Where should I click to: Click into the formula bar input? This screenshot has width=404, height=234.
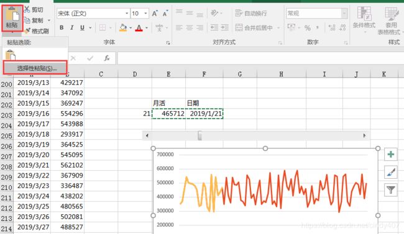(x=260, y=58)
